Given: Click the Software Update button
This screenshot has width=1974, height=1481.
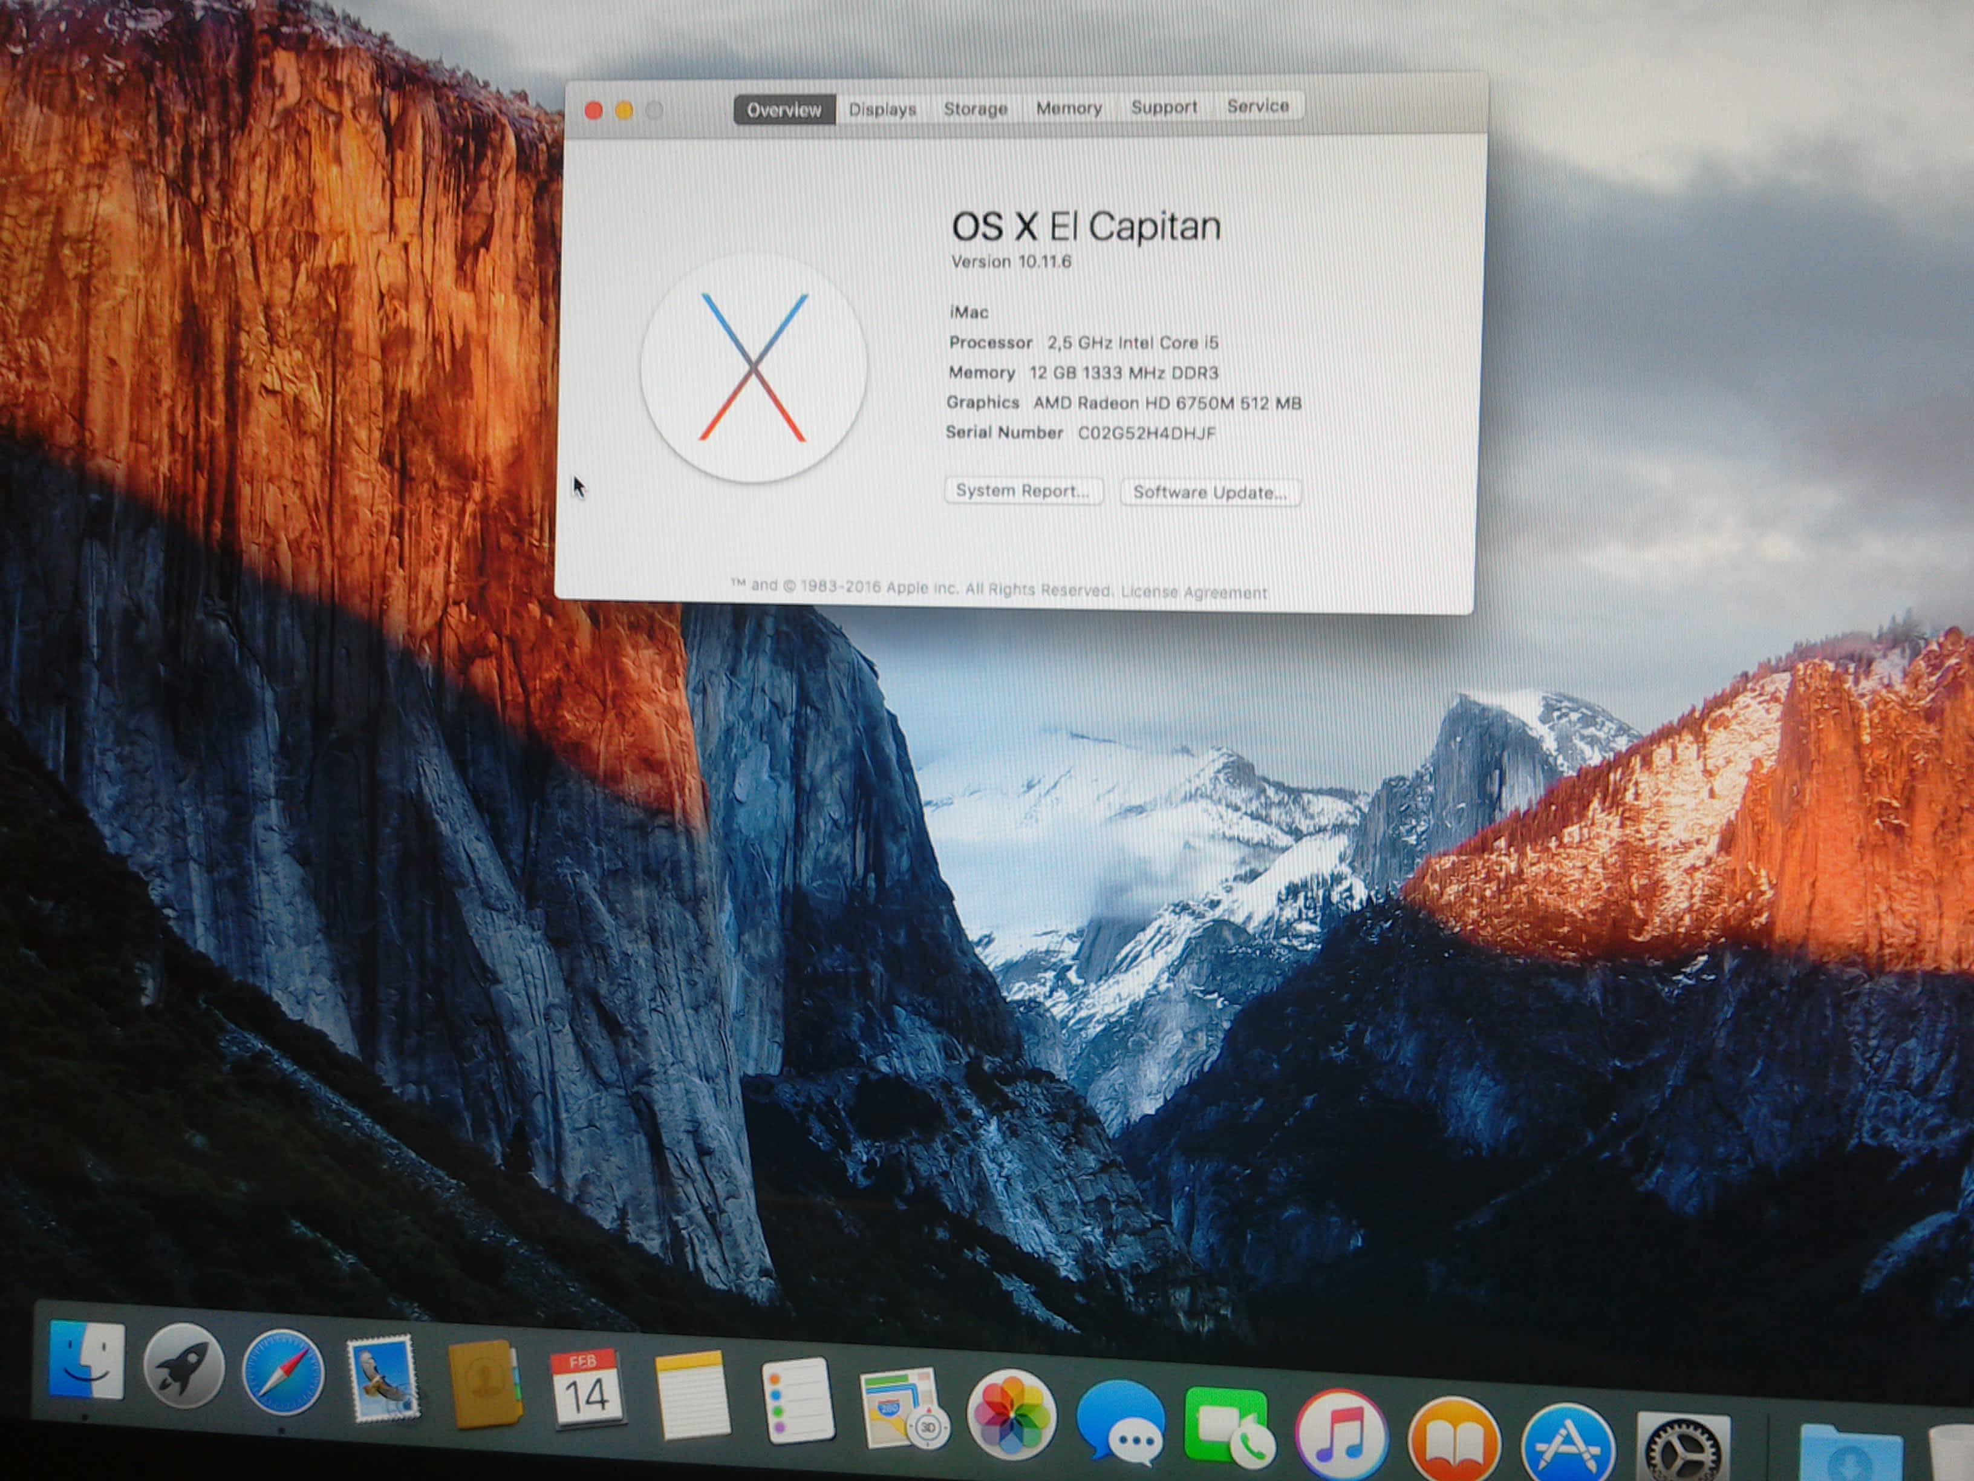Looking at the screenshot, I should point(1209,493).
